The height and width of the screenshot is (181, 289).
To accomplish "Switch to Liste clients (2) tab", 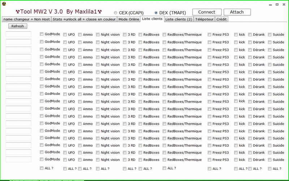I will click(x=178, y=19).
